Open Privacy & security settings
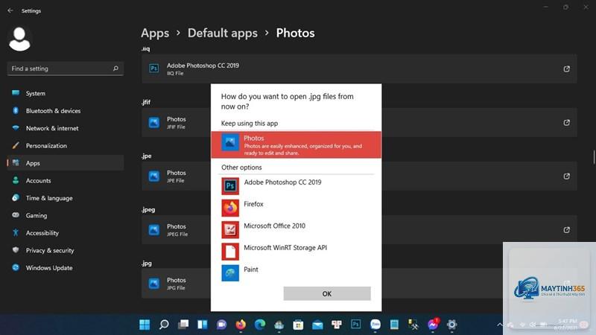The height and width of the screenshot is (335, 596). [x=66, y=250]
